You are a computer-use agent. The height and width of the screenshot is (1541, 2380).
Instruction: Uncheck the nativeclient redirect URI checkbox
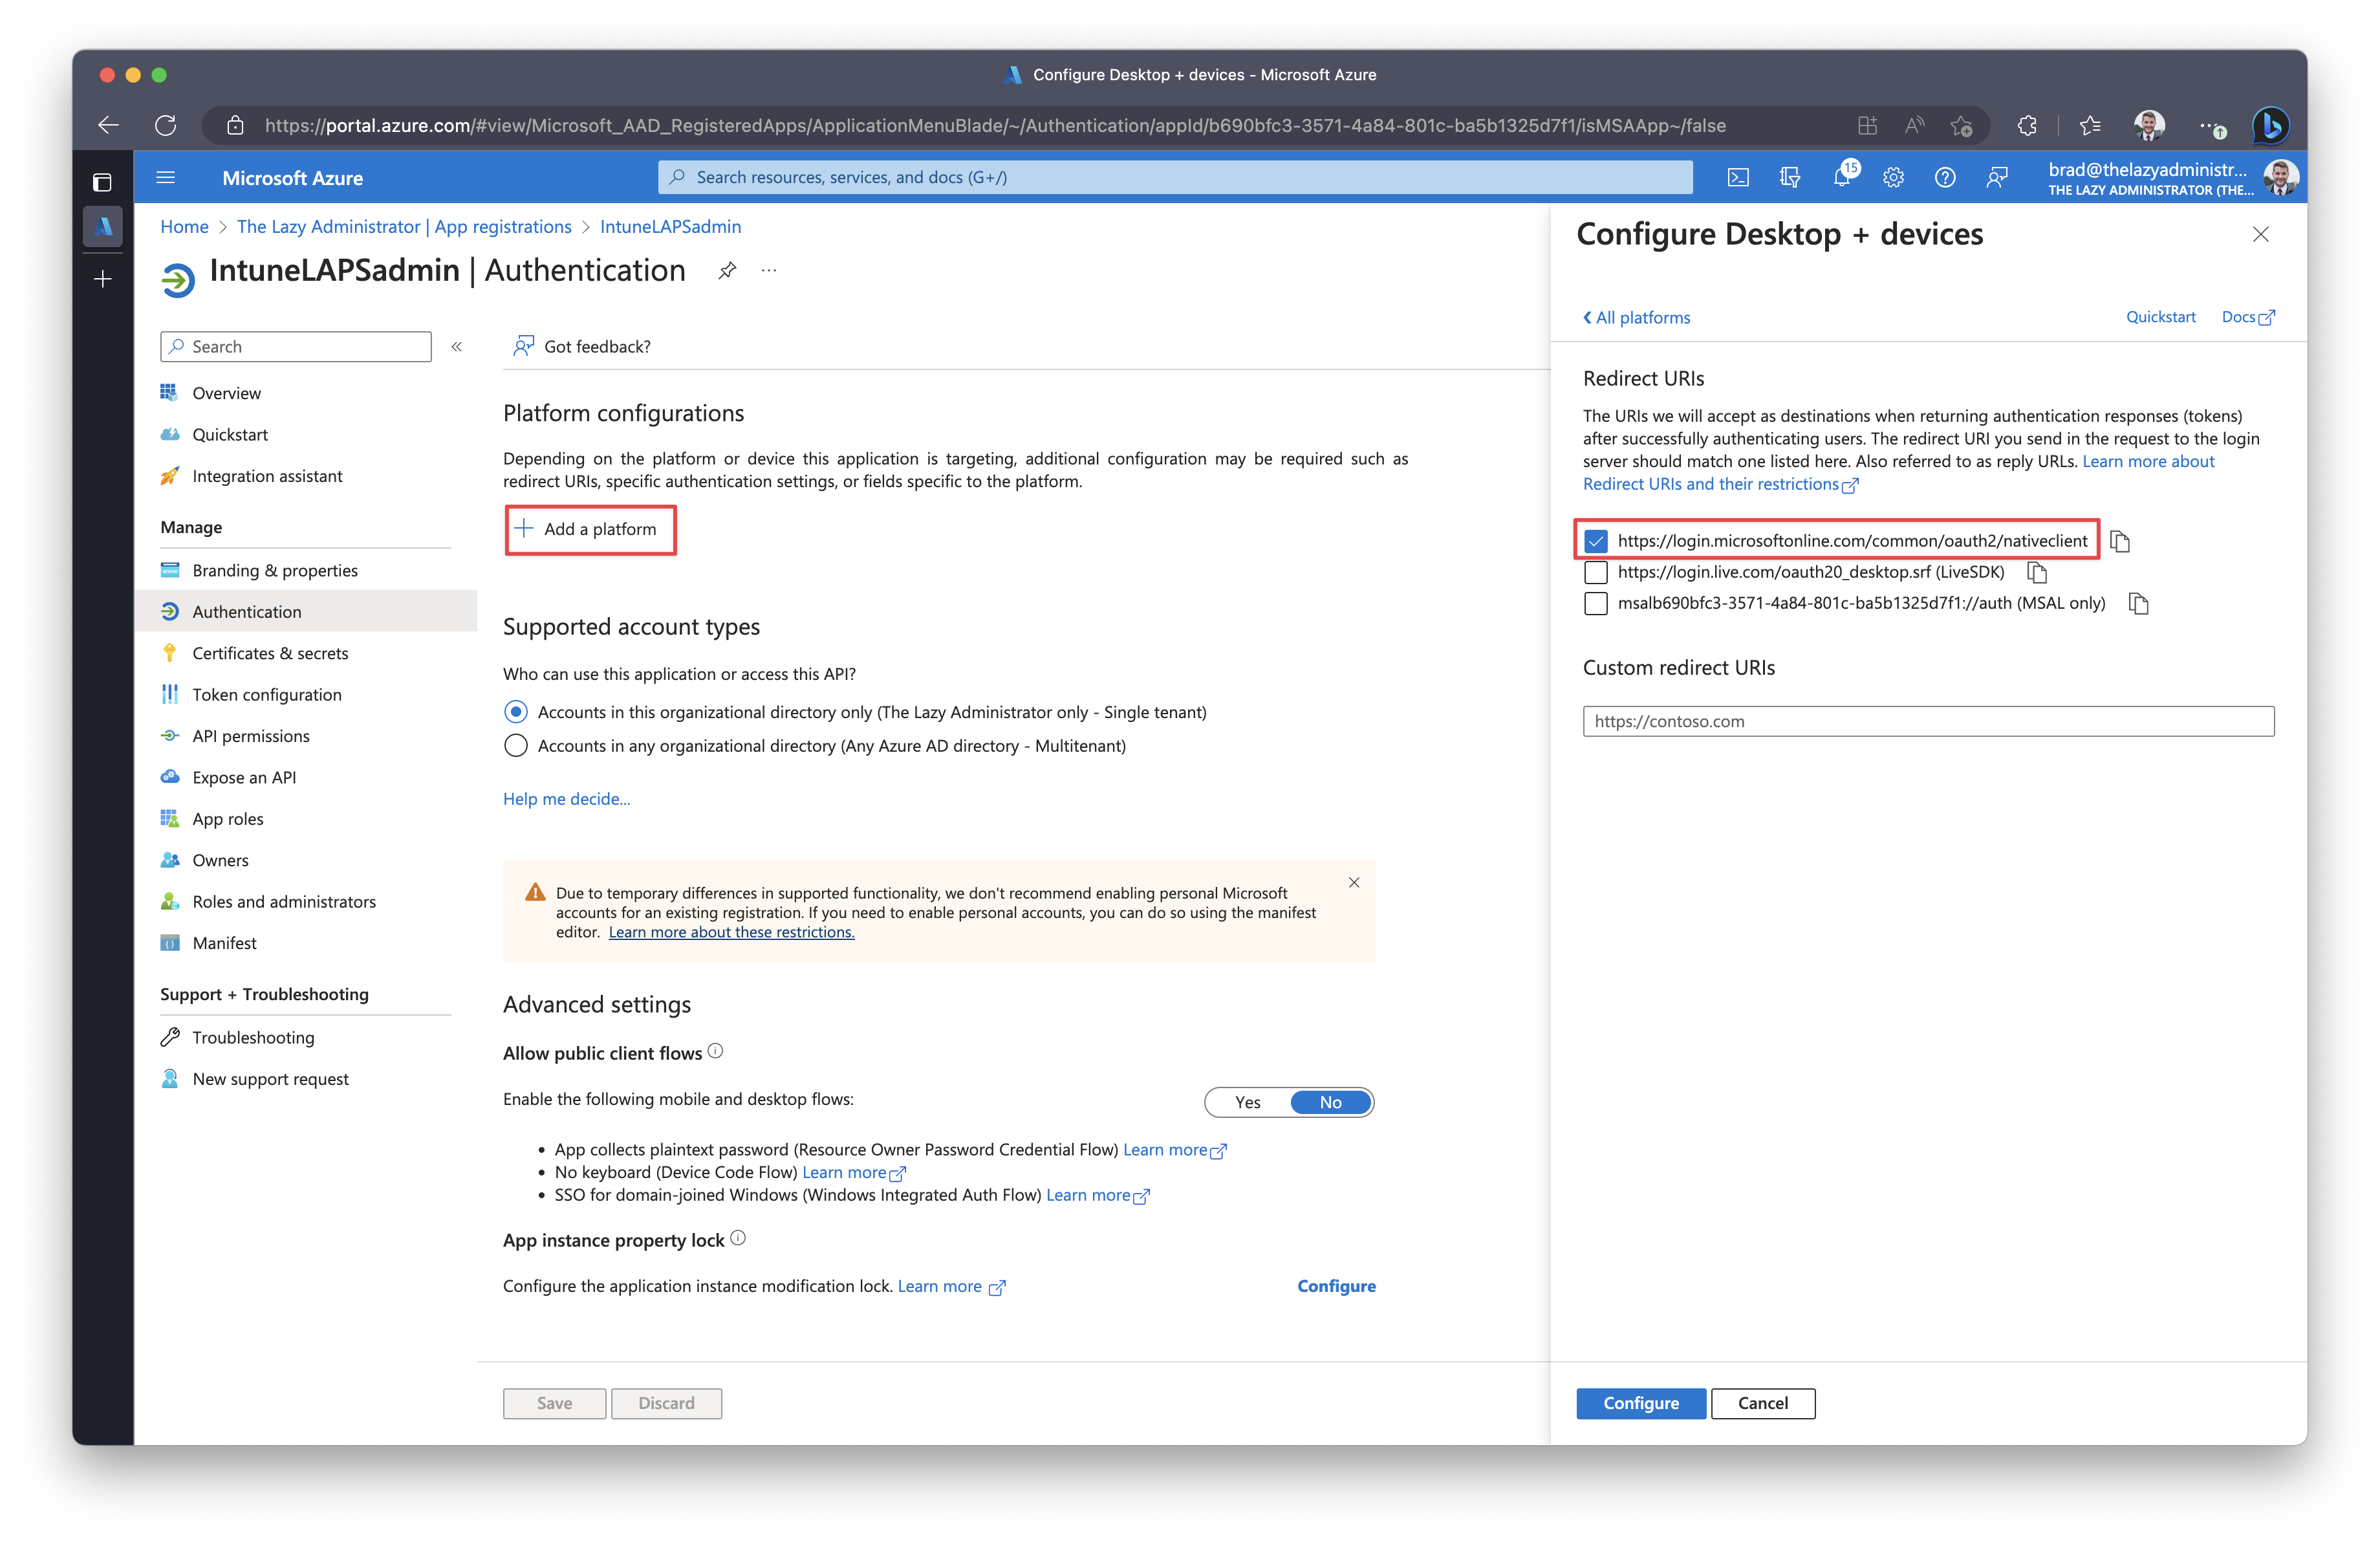1595,541
